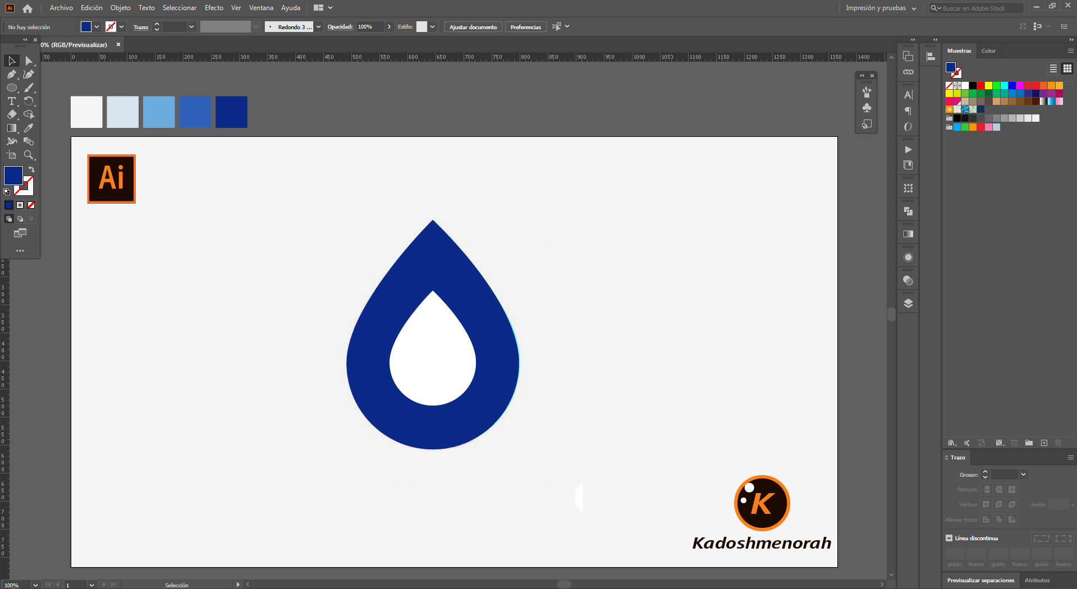Set paint mode to Color
Image resolution: width=1077 pixels, height=589 pixels.
(x=9, y=205)
